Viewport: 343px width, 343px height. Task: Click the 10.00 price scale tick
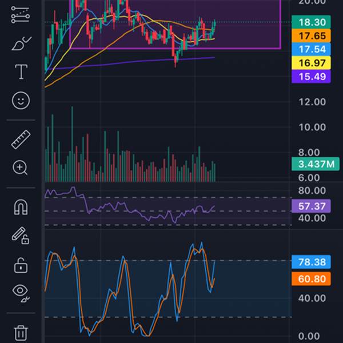pos(312,127)
